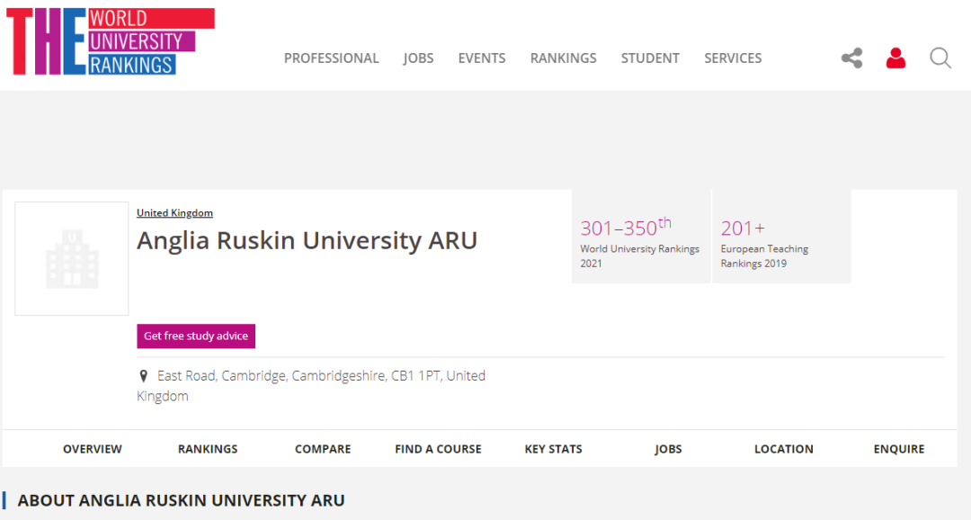
Task: Click the THE World University Rankings logo
Action: (x=111, y=41)
